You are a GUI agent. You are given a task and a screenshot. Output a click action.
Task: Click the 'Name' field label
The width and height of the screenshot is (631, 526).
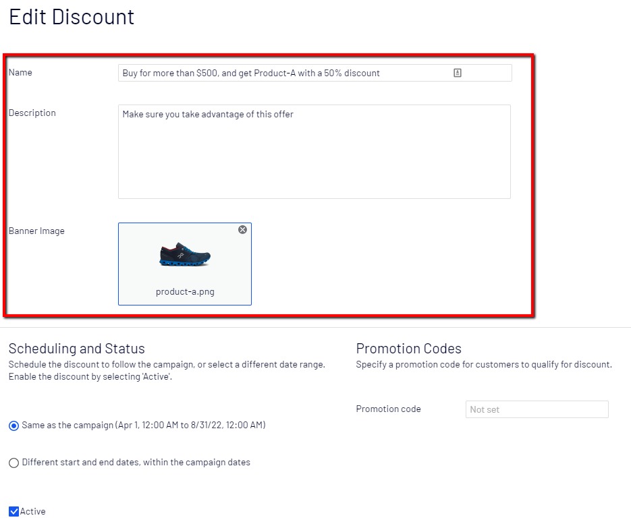point(20,73)
